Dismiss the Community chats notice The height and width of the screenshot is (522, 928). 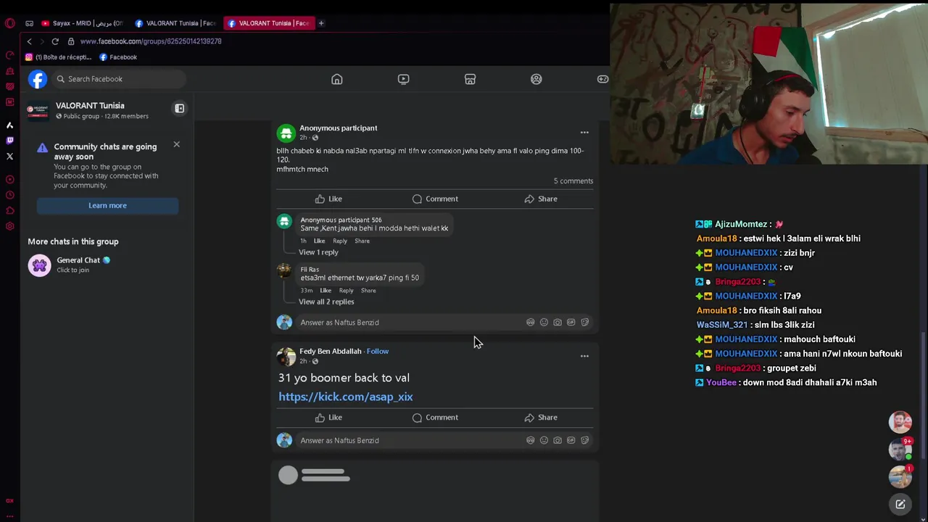point(176,144)
